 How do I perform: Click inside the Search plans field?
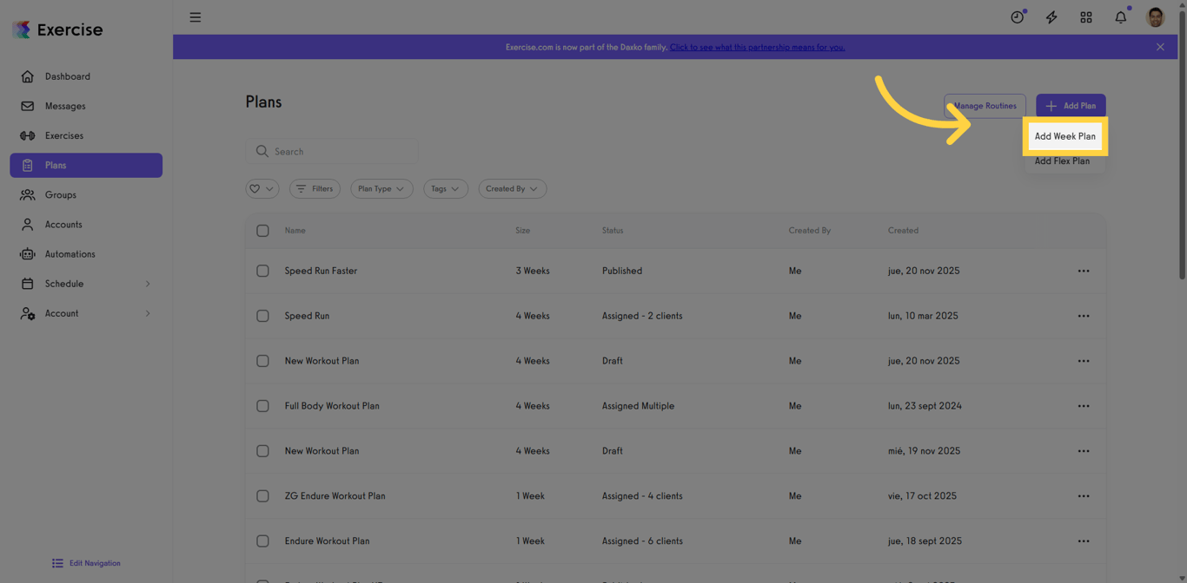(x=332, y=151)
